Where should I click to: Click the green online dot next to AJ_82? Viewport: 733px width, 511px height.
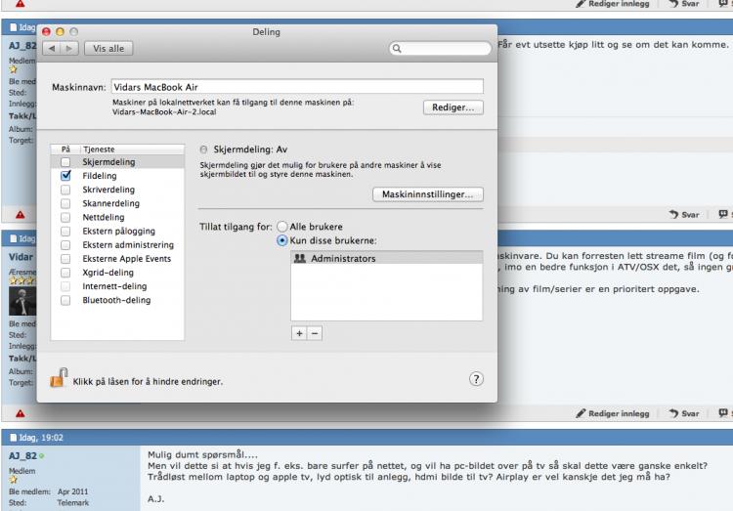point(42,456)
